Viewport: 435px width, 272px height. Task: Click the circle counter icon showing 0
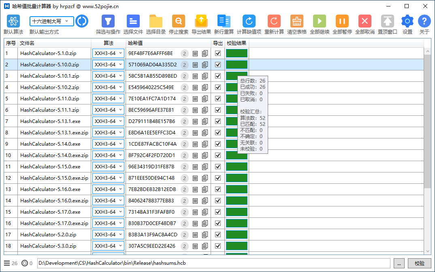(x=25, y=263)
